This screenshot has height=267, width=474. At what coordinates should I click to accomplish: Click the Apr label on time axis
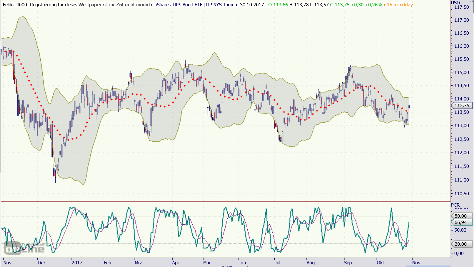coord(176,263)
